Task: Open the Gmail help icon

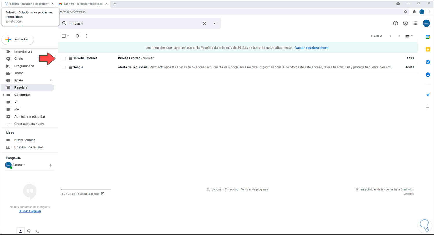Action: [x=396, y=23]
